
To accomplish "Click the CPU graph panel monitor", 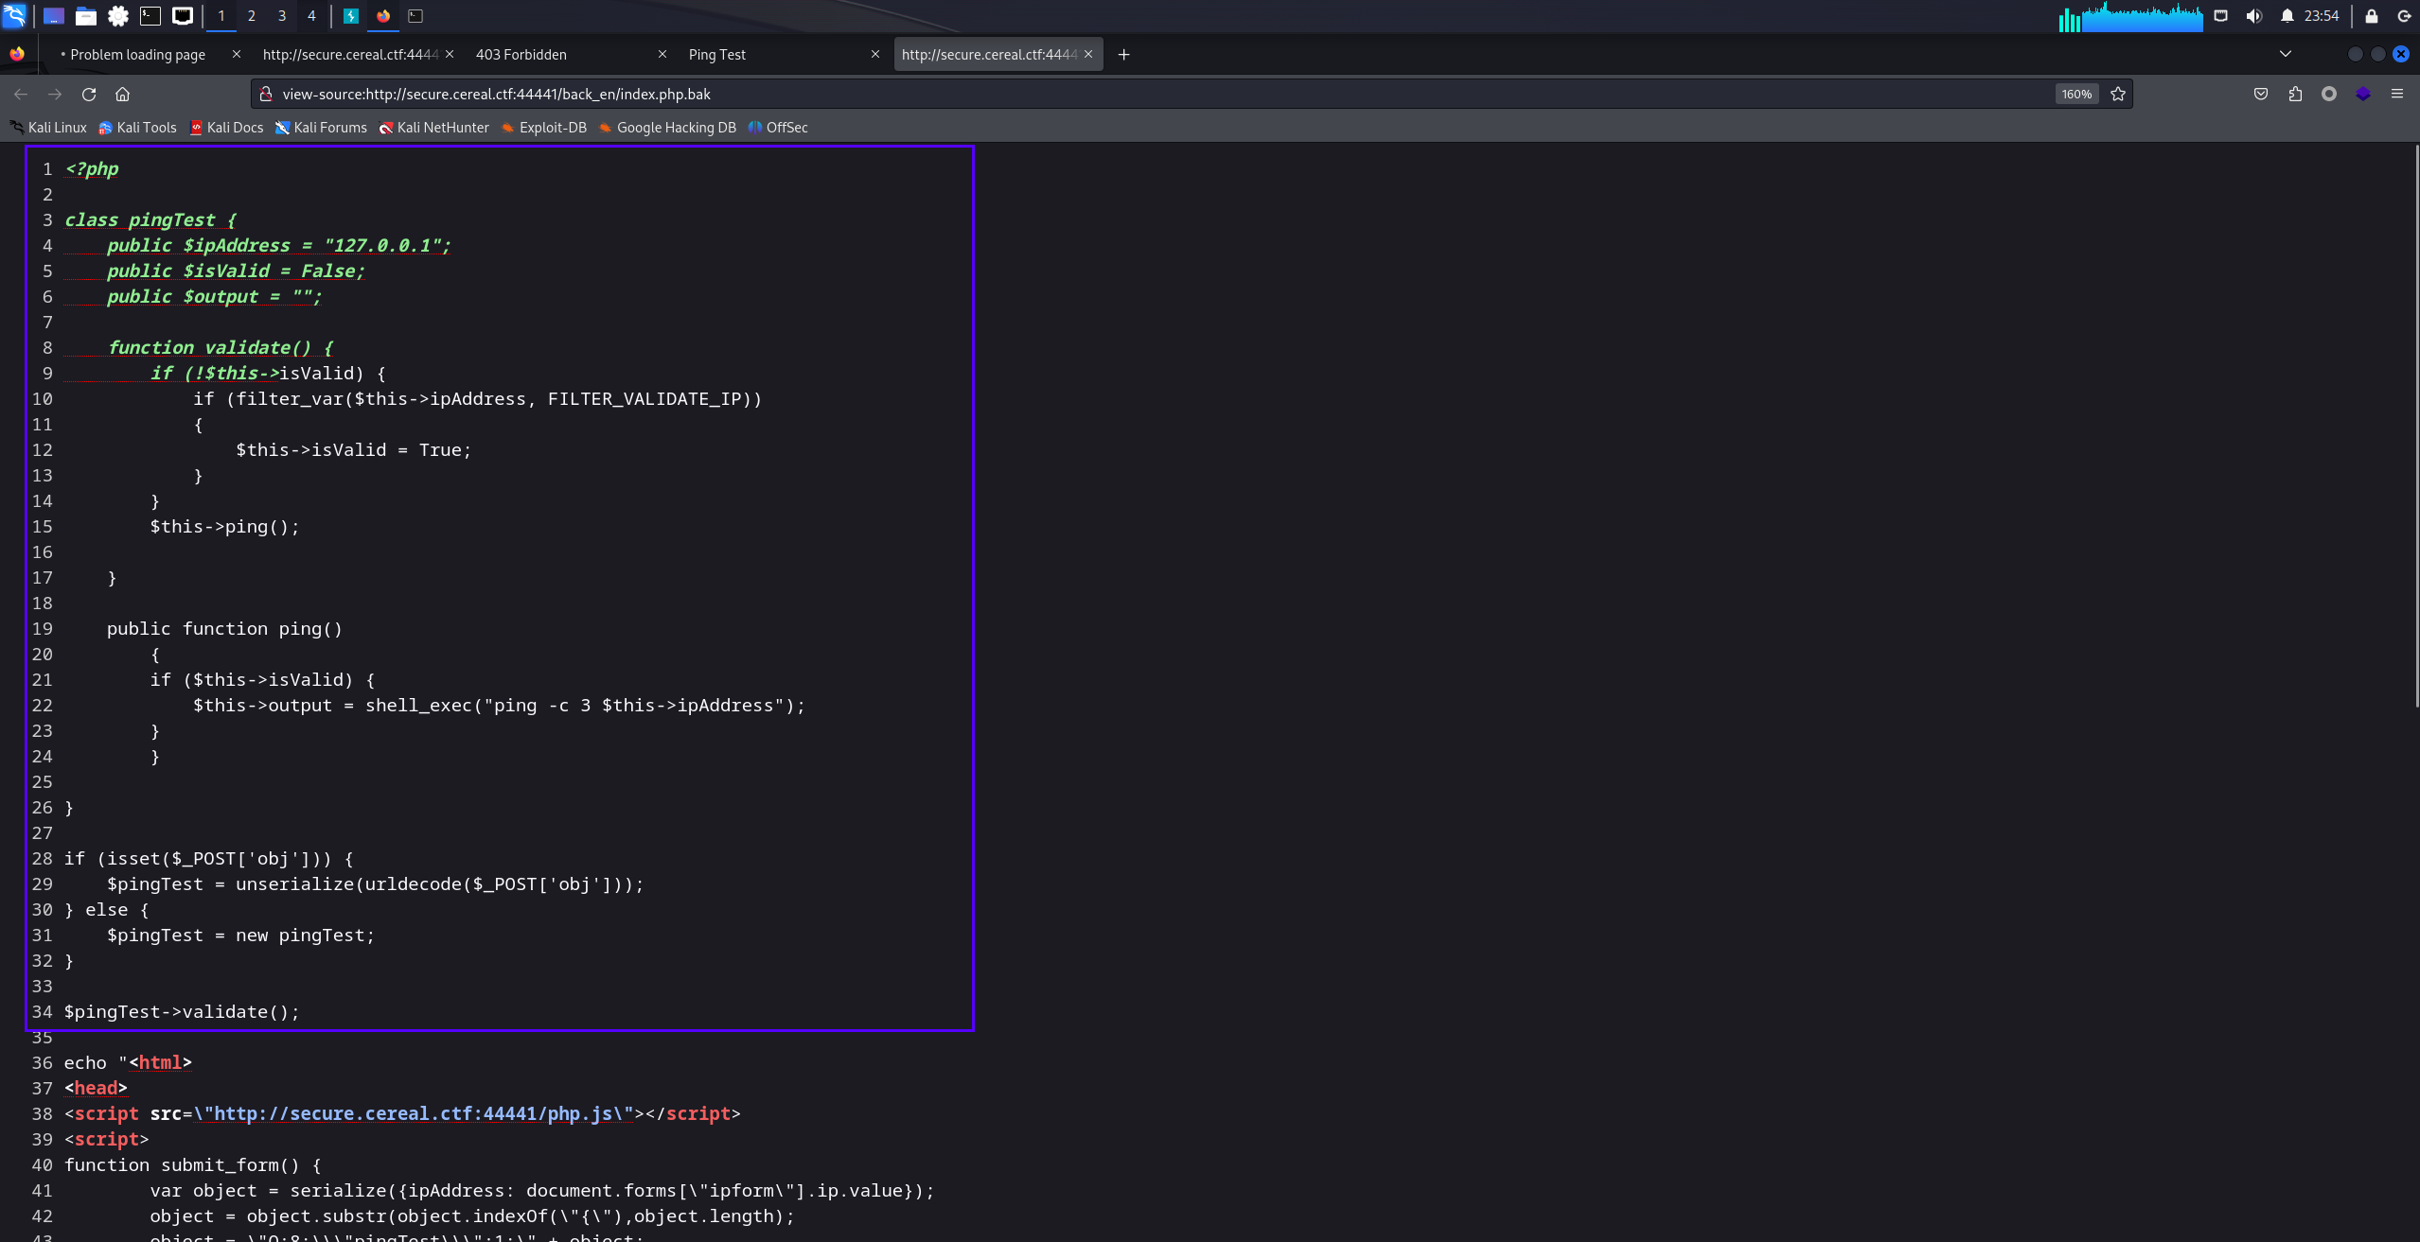I will [x=2130, y=16].
